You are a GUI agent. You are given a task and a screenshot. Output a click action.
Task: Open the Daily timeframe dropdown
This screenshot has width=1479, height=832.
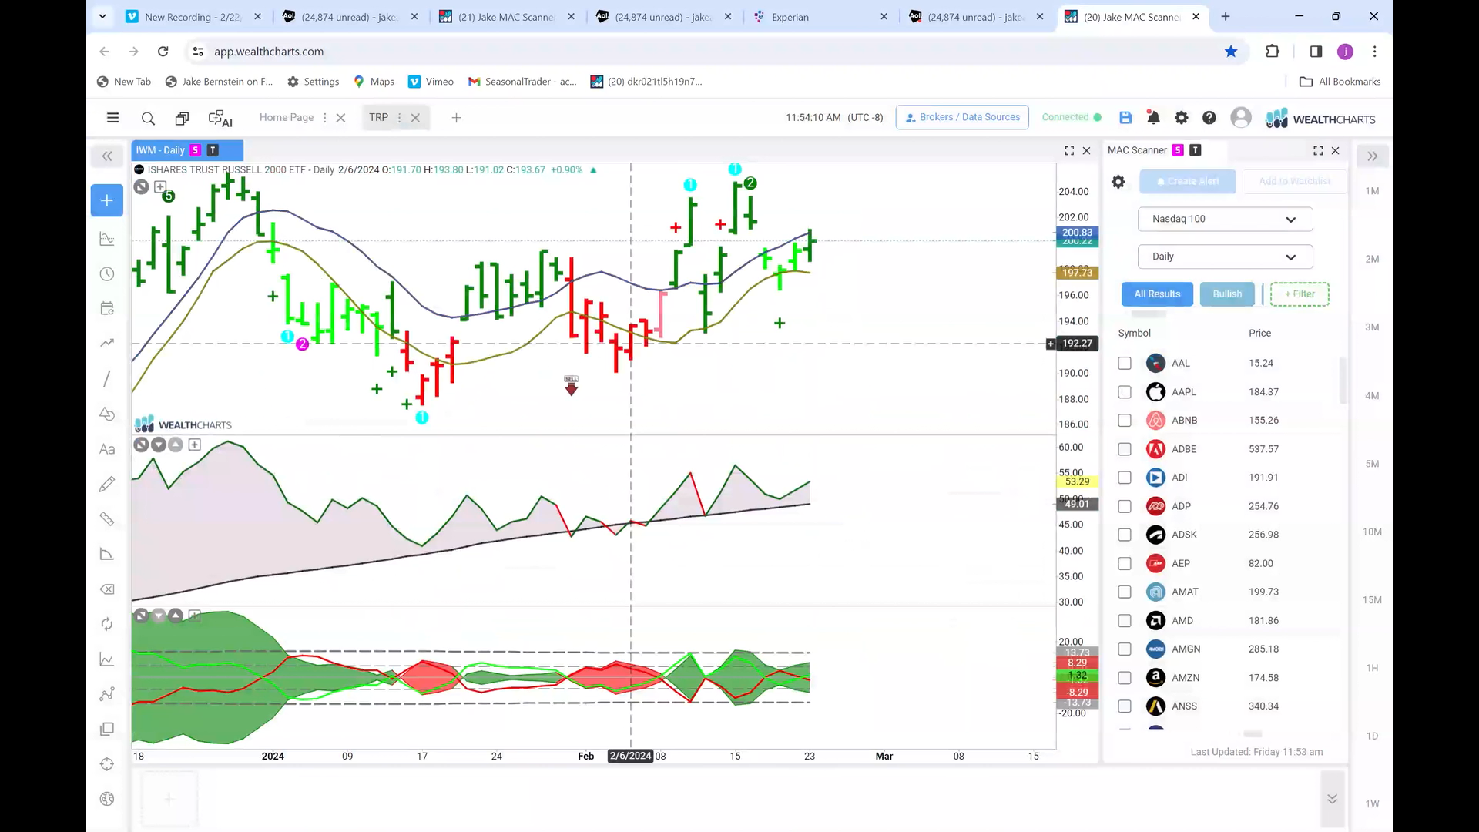[x=1225, y=257]
